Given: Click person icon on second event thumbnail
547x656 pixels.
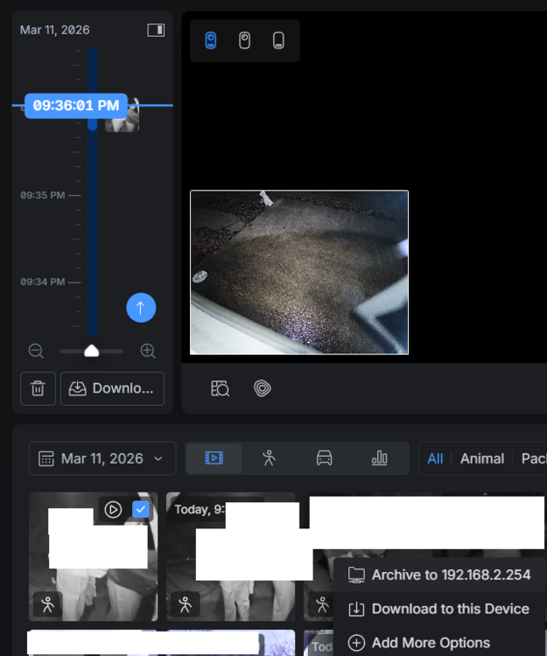Looking at the screenshot, I should coord(185,604).
